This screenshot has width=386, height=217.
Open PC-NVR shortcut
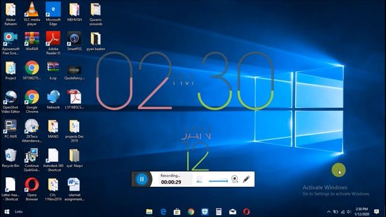[11, 129]
